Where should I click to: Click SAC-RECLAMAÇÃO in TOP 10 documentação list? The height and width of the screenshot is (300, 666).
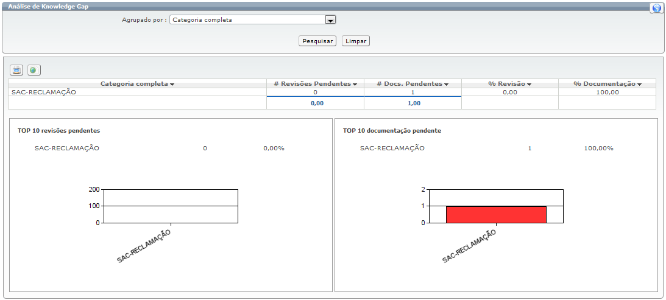392,148
